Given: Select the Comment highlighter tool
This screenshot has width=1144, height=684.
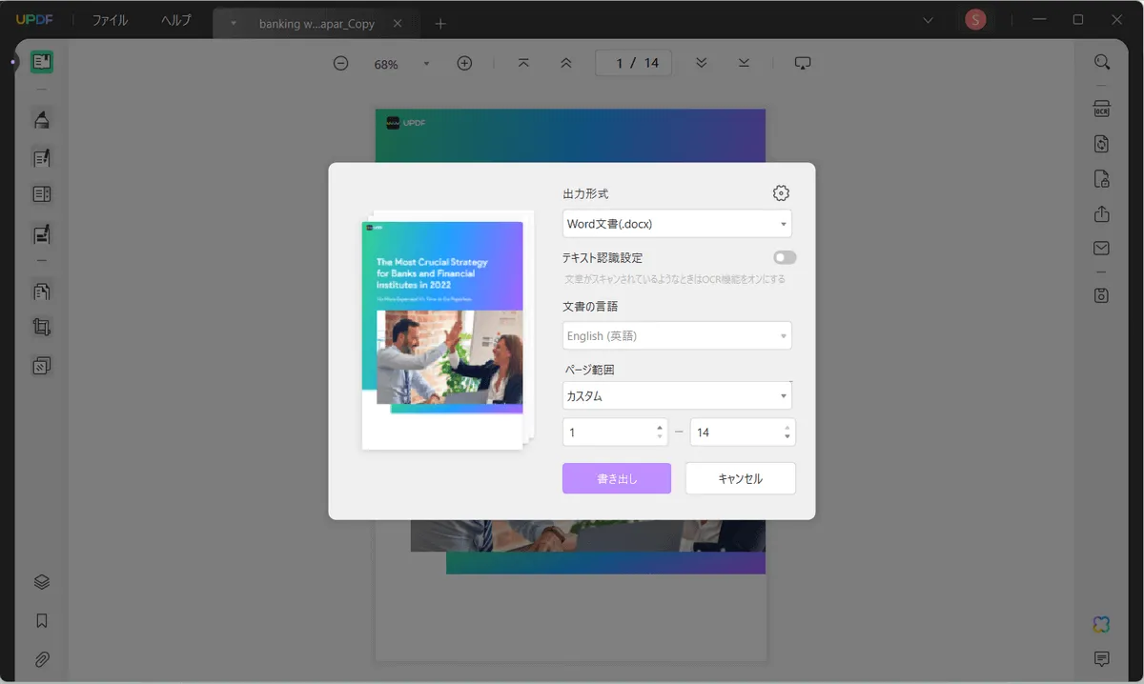Looking at the screenshot, I should click(41, 120).
